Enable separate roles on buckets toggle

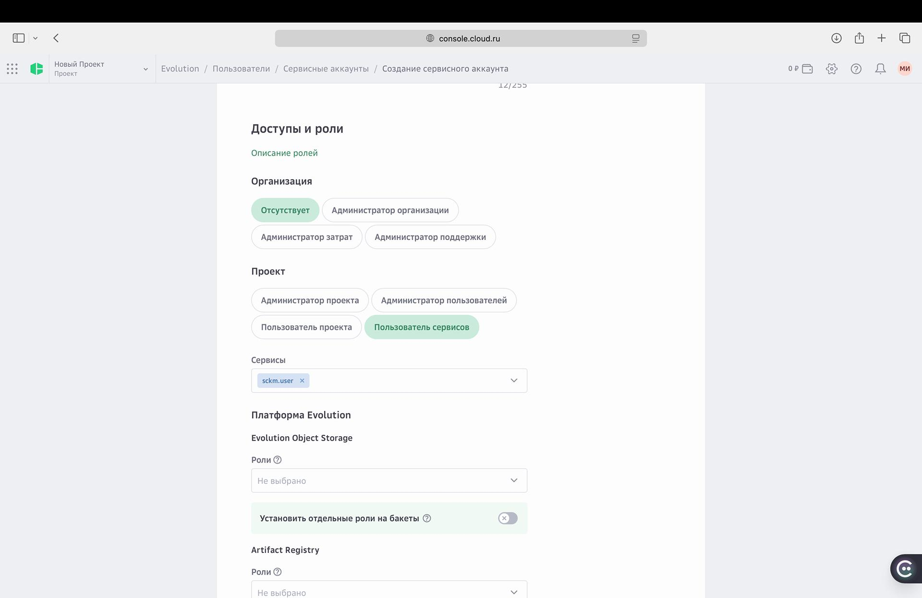click(x=508, y=518)
